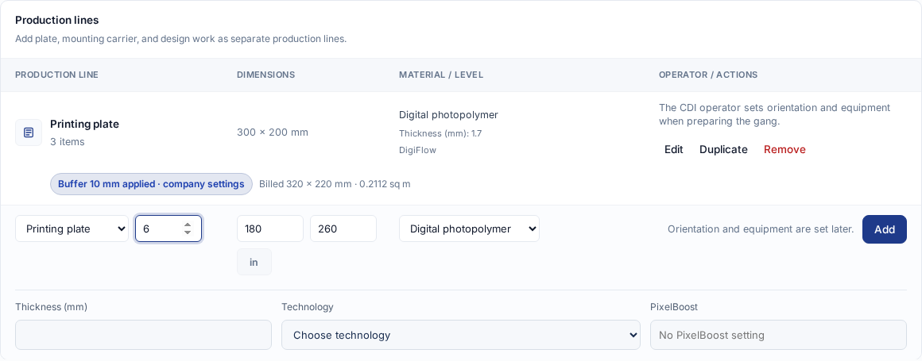Image resolution: width=922 pixels, height=361 pixels.
Task: Click the 300 × 200 mm dimensions text
Action: [273, 132]
